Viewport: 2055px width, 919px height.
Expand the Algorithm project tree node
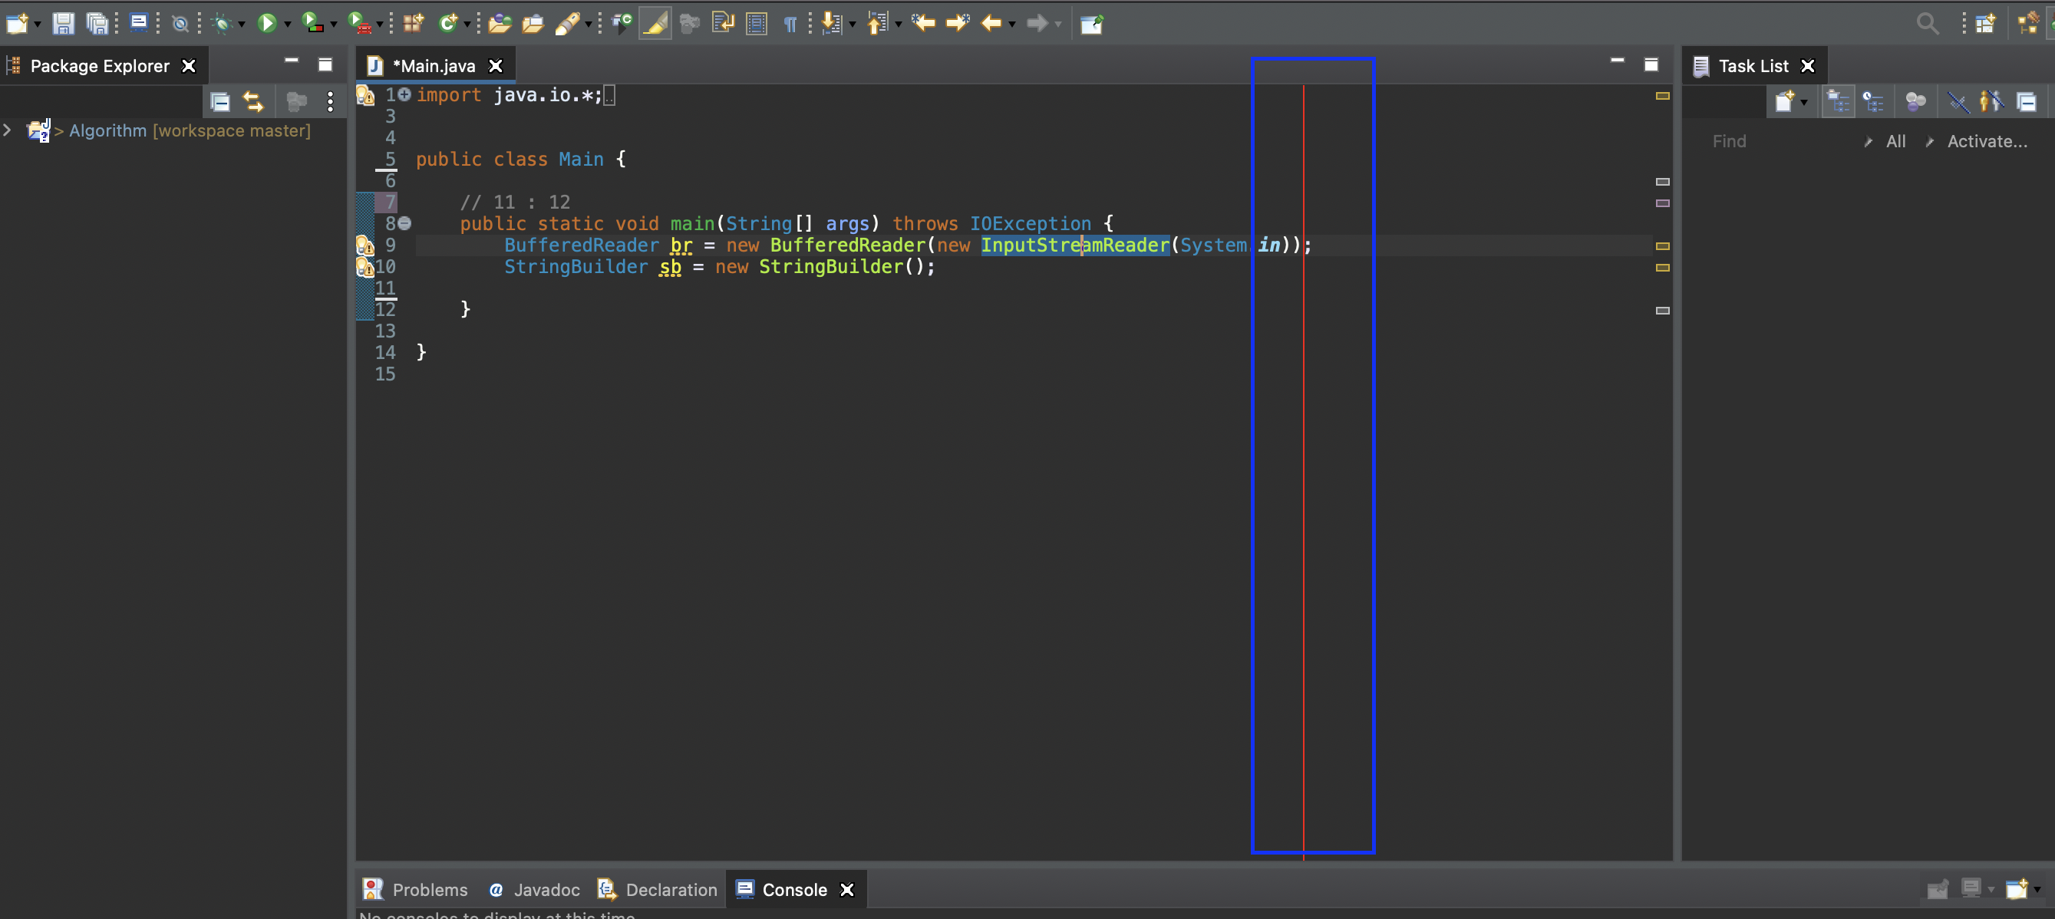click(8, 130)
